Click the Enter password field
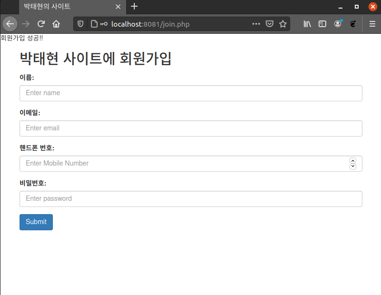 click(191, 199)
